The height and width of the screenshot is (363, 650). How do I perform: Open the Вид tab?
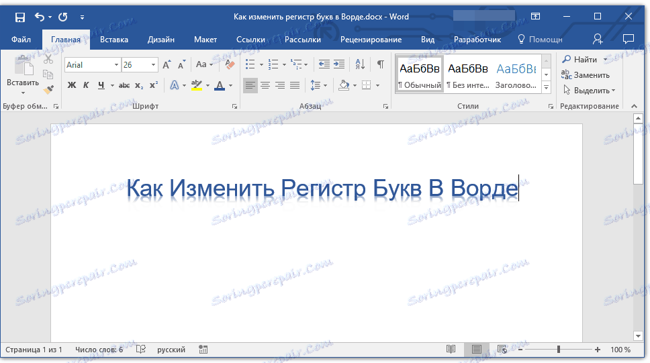(427, 40)
